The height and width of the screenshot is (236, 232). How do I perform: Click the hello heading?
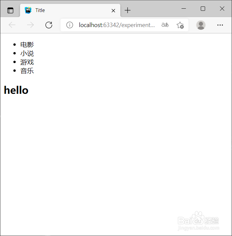coord(16,90)
